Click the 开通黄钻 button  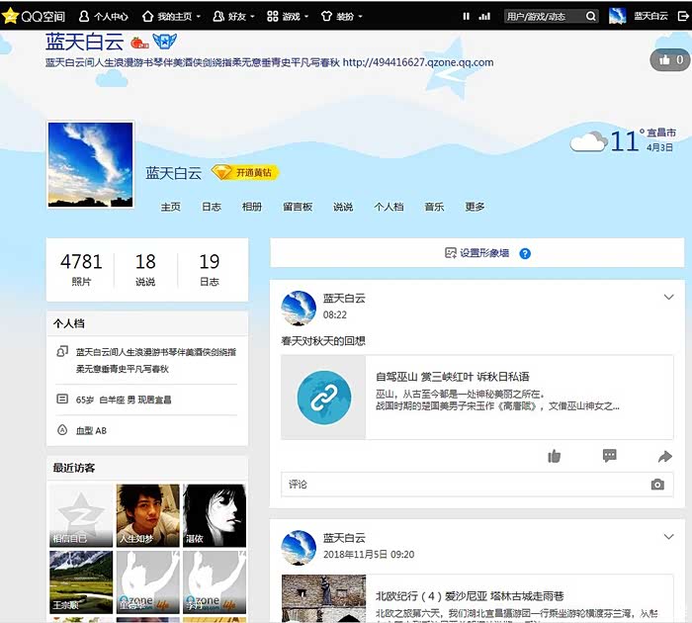click(245, 172)
